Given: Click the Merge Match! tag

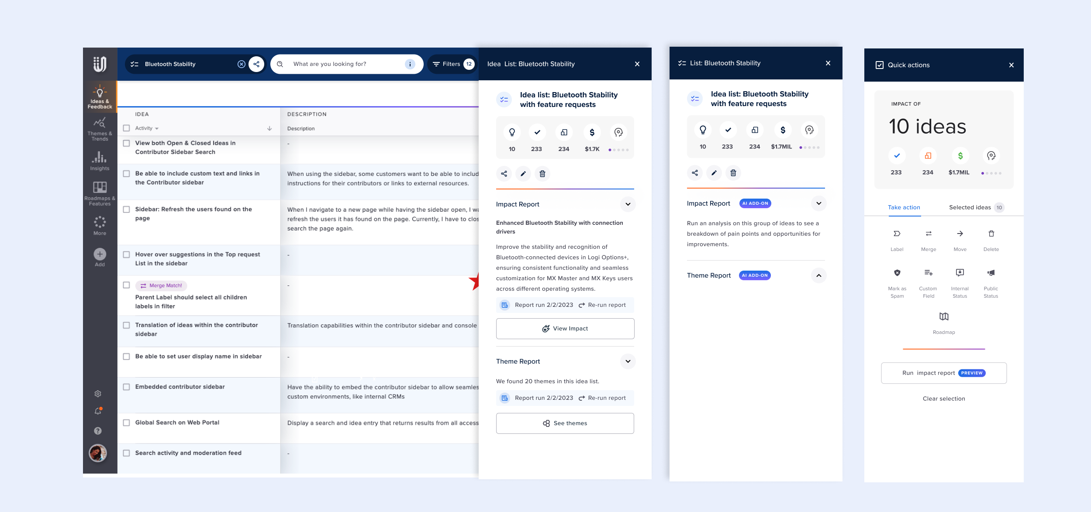Looking at the screenshot, I should [161, 285].
